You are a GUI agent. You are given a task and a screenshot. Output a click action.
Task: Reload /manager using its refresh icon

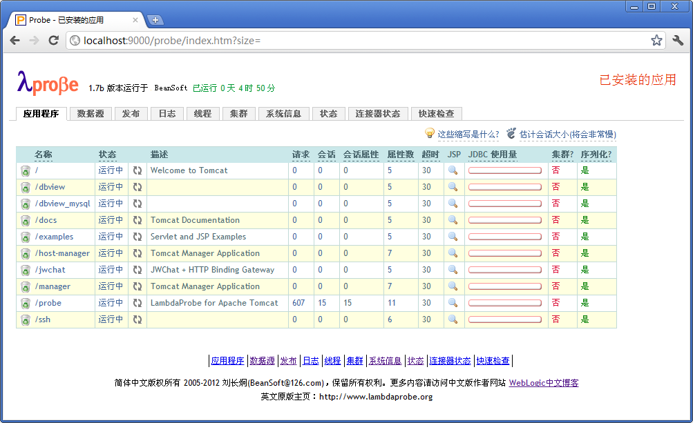coord(137,286)
